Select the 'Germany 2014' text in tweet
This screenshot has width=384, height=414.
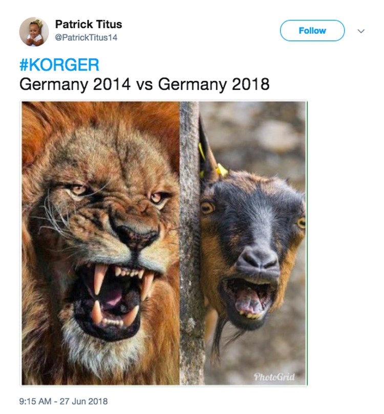pyautogui.click(x=75, y=84)
